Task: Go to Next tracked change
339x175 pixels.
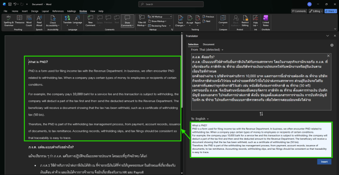Action: point(206,21)
